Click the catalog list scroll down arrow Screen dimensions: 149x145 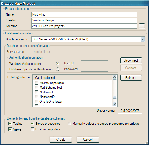114,104
